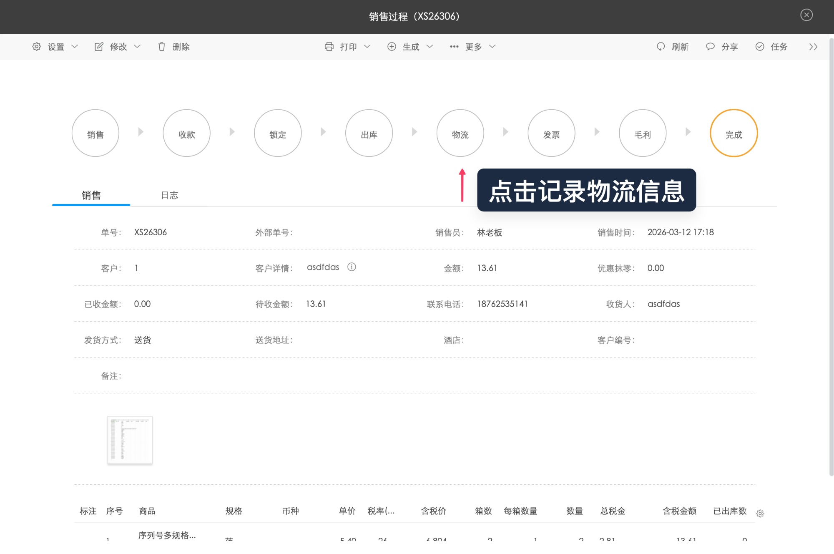Click the 删除 trash icon

[x=162, y=47]
